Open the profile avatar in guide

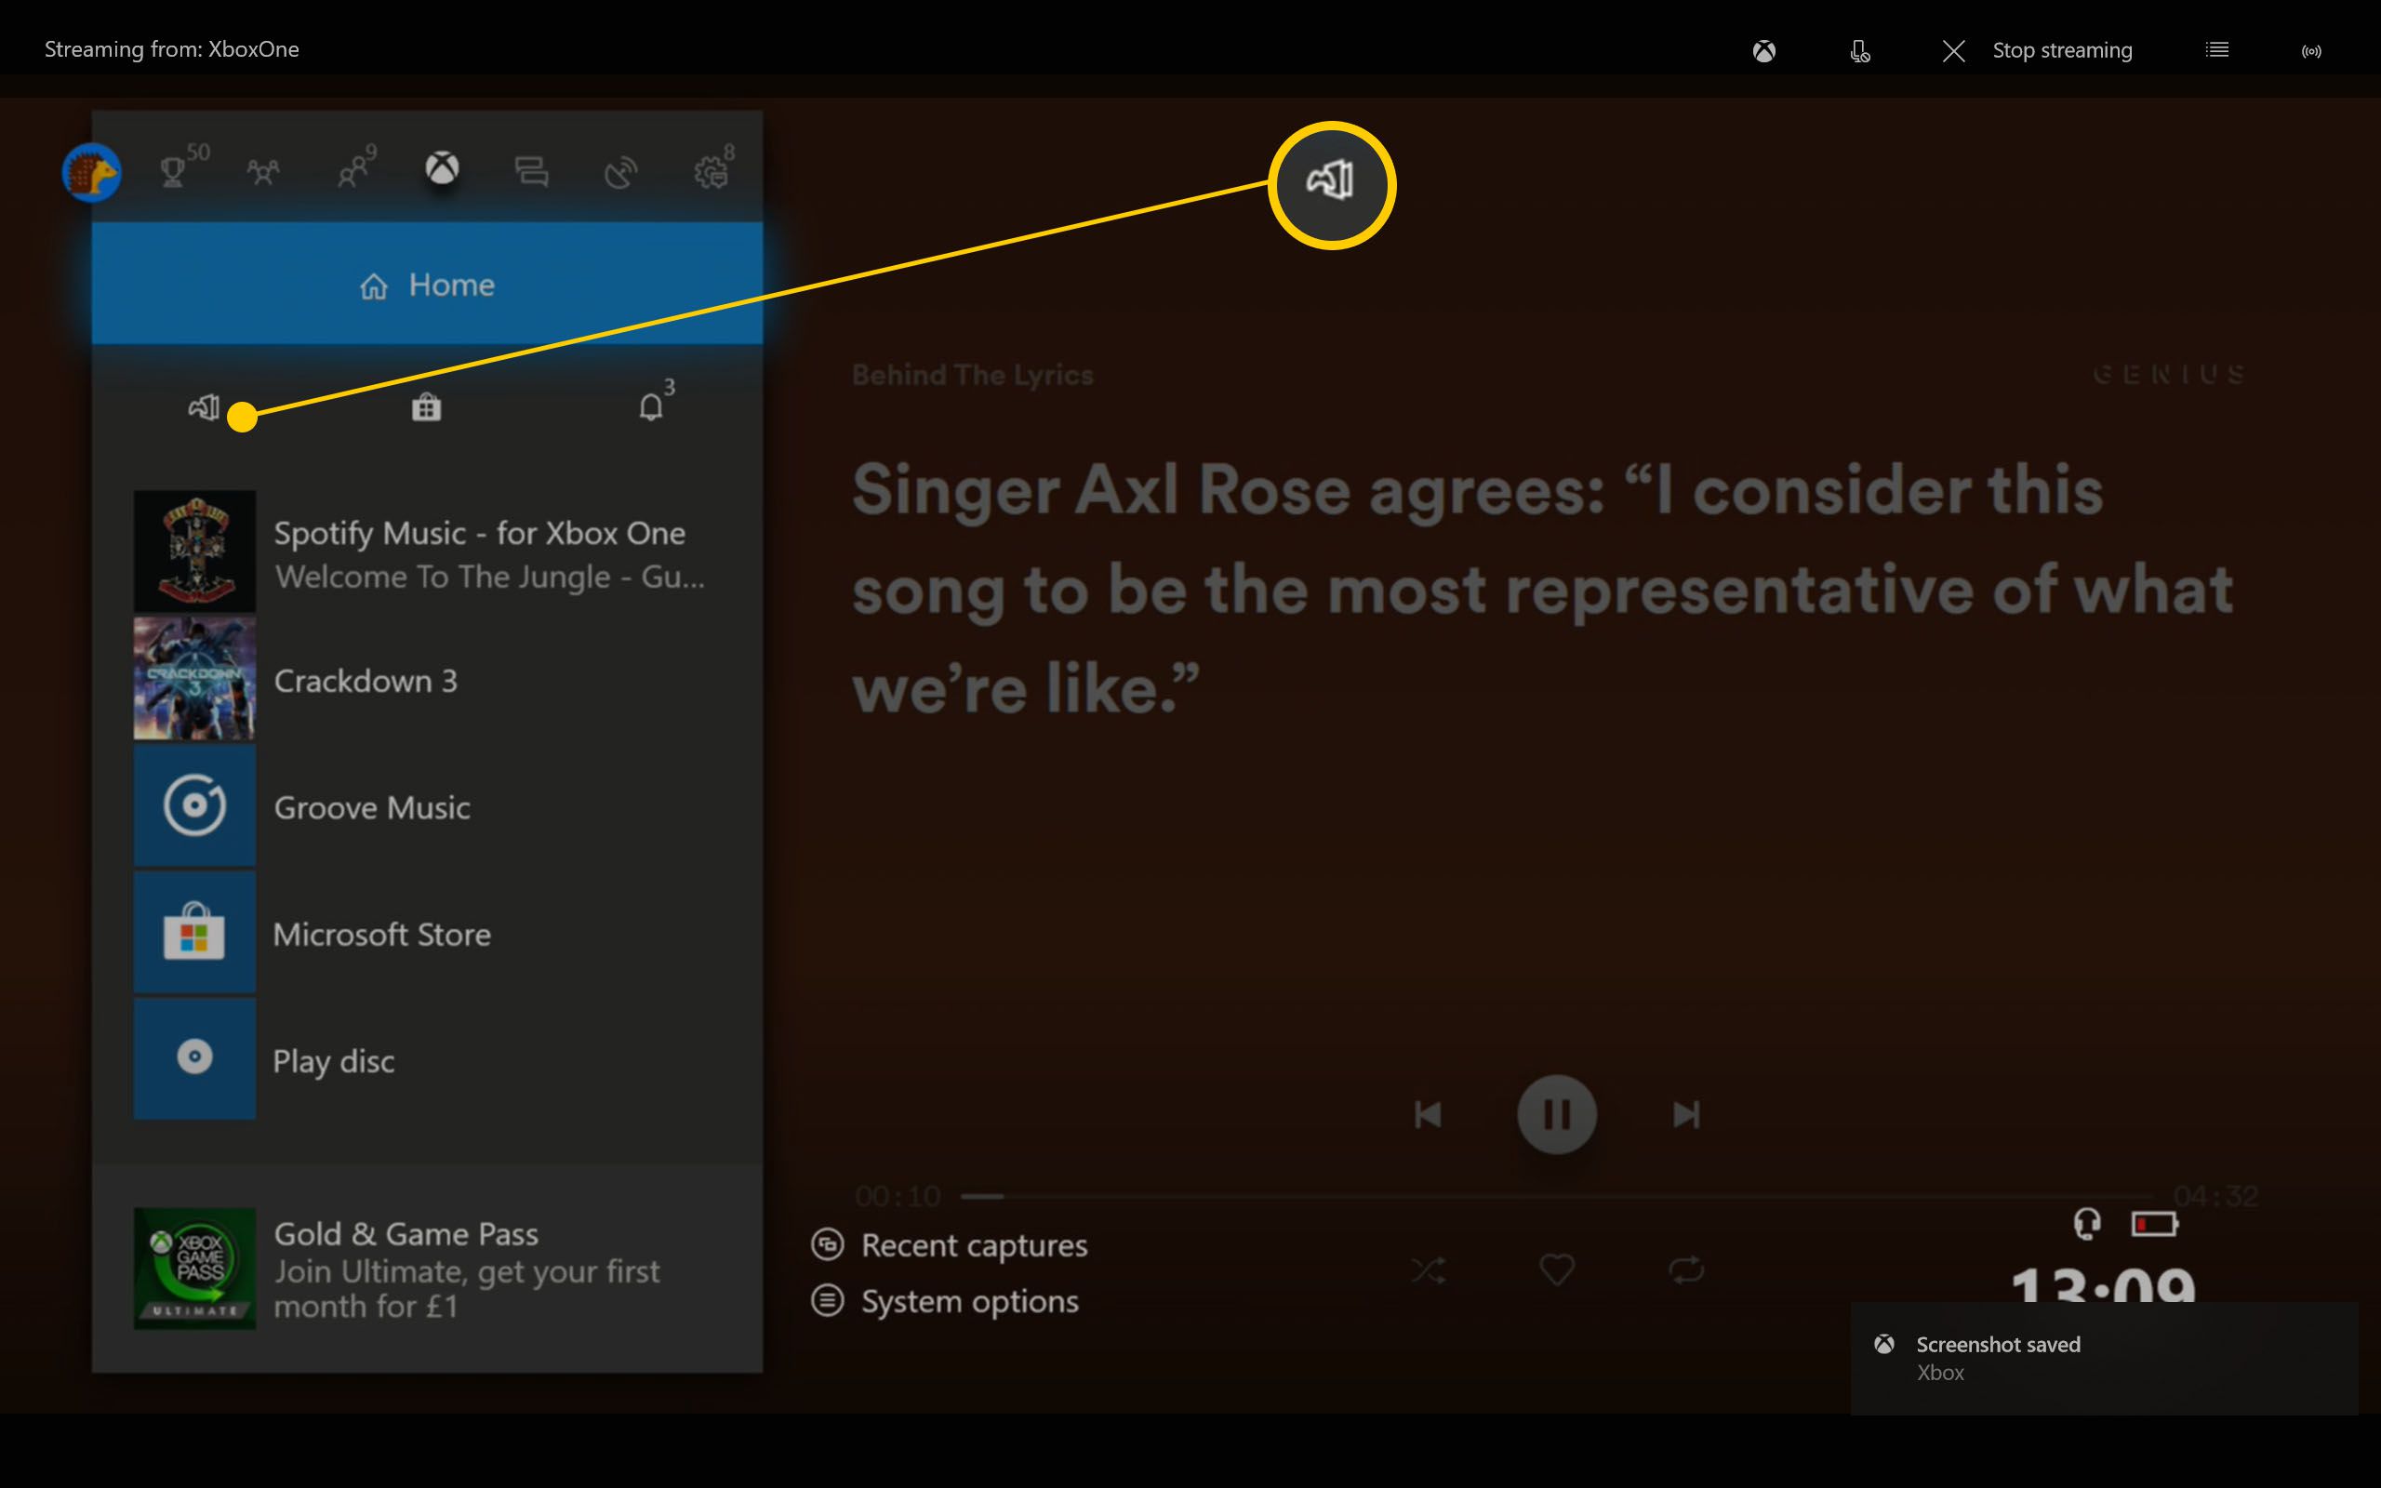tap(91, 172)
